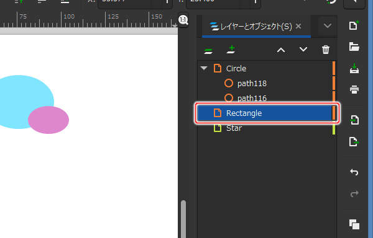Collapse the Circle layer tree

point(204,68)
